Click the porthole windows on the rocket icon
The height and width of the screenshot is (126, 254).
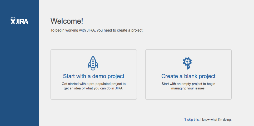pyautogui.click(x=93, y=63)
